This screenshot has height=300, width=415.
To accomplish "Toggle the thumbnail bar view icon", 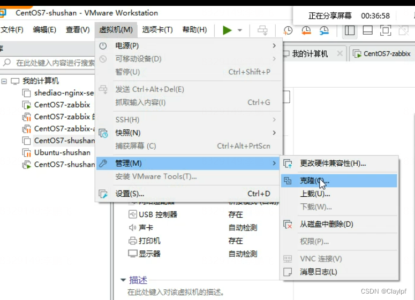I will pos(368,30).
